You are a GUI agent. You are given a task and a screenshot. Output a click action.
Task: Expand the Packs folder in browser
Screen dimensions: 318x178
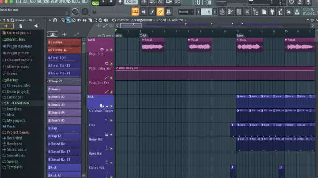coord(9,126)
